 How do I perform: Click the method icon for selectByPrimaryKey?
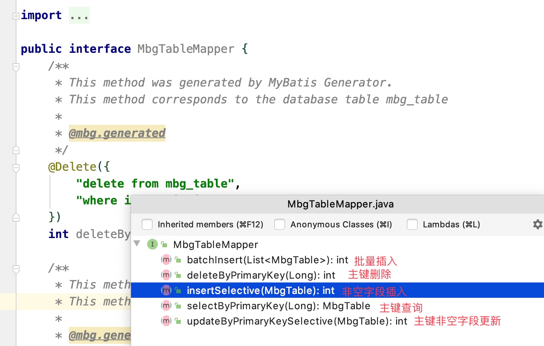166,305
